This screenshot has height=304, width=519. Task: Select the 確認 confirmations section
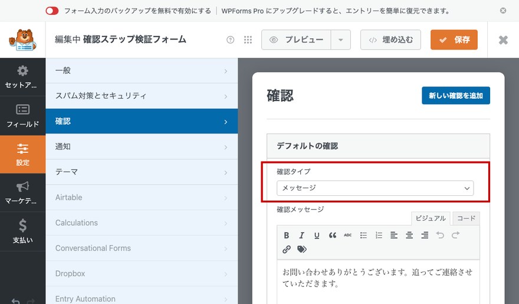pyautogui.click(x=142, y=121)
